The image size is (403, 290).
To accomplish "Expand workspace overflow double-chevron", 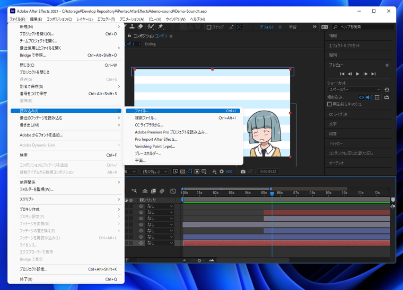I will pos(314,26).
